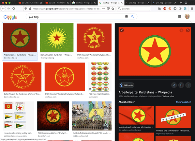Open a new tab with the plus button

tap(181, 3)
